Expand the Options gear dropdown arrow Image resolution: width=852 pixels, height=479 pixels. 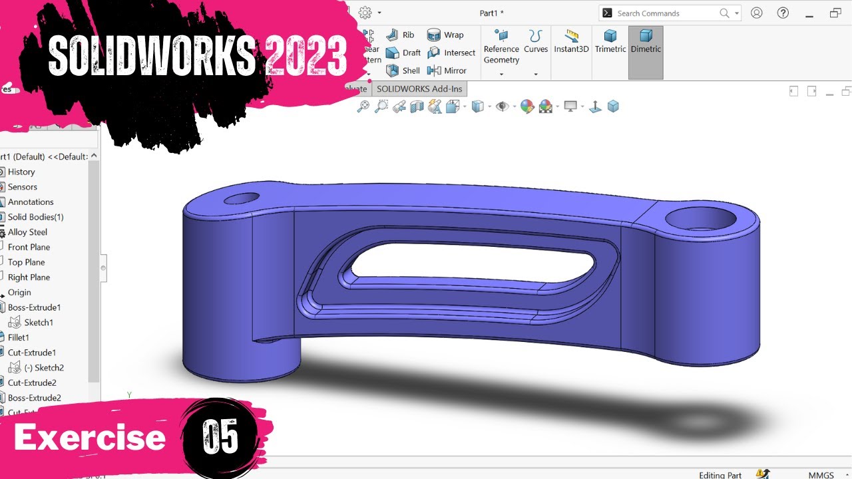[x=379, y=13]
